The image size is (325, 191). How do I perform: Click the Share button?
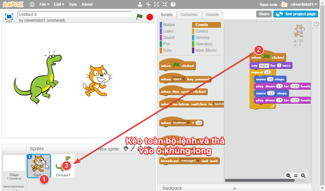tap(264, 14)
